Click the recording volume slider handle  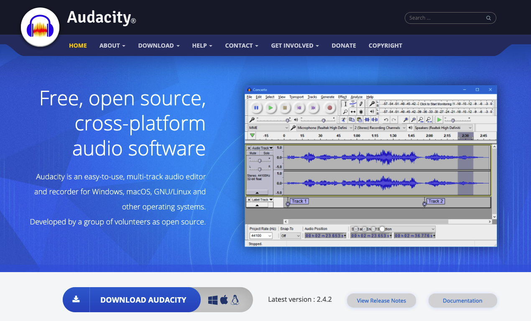point(288,120)
